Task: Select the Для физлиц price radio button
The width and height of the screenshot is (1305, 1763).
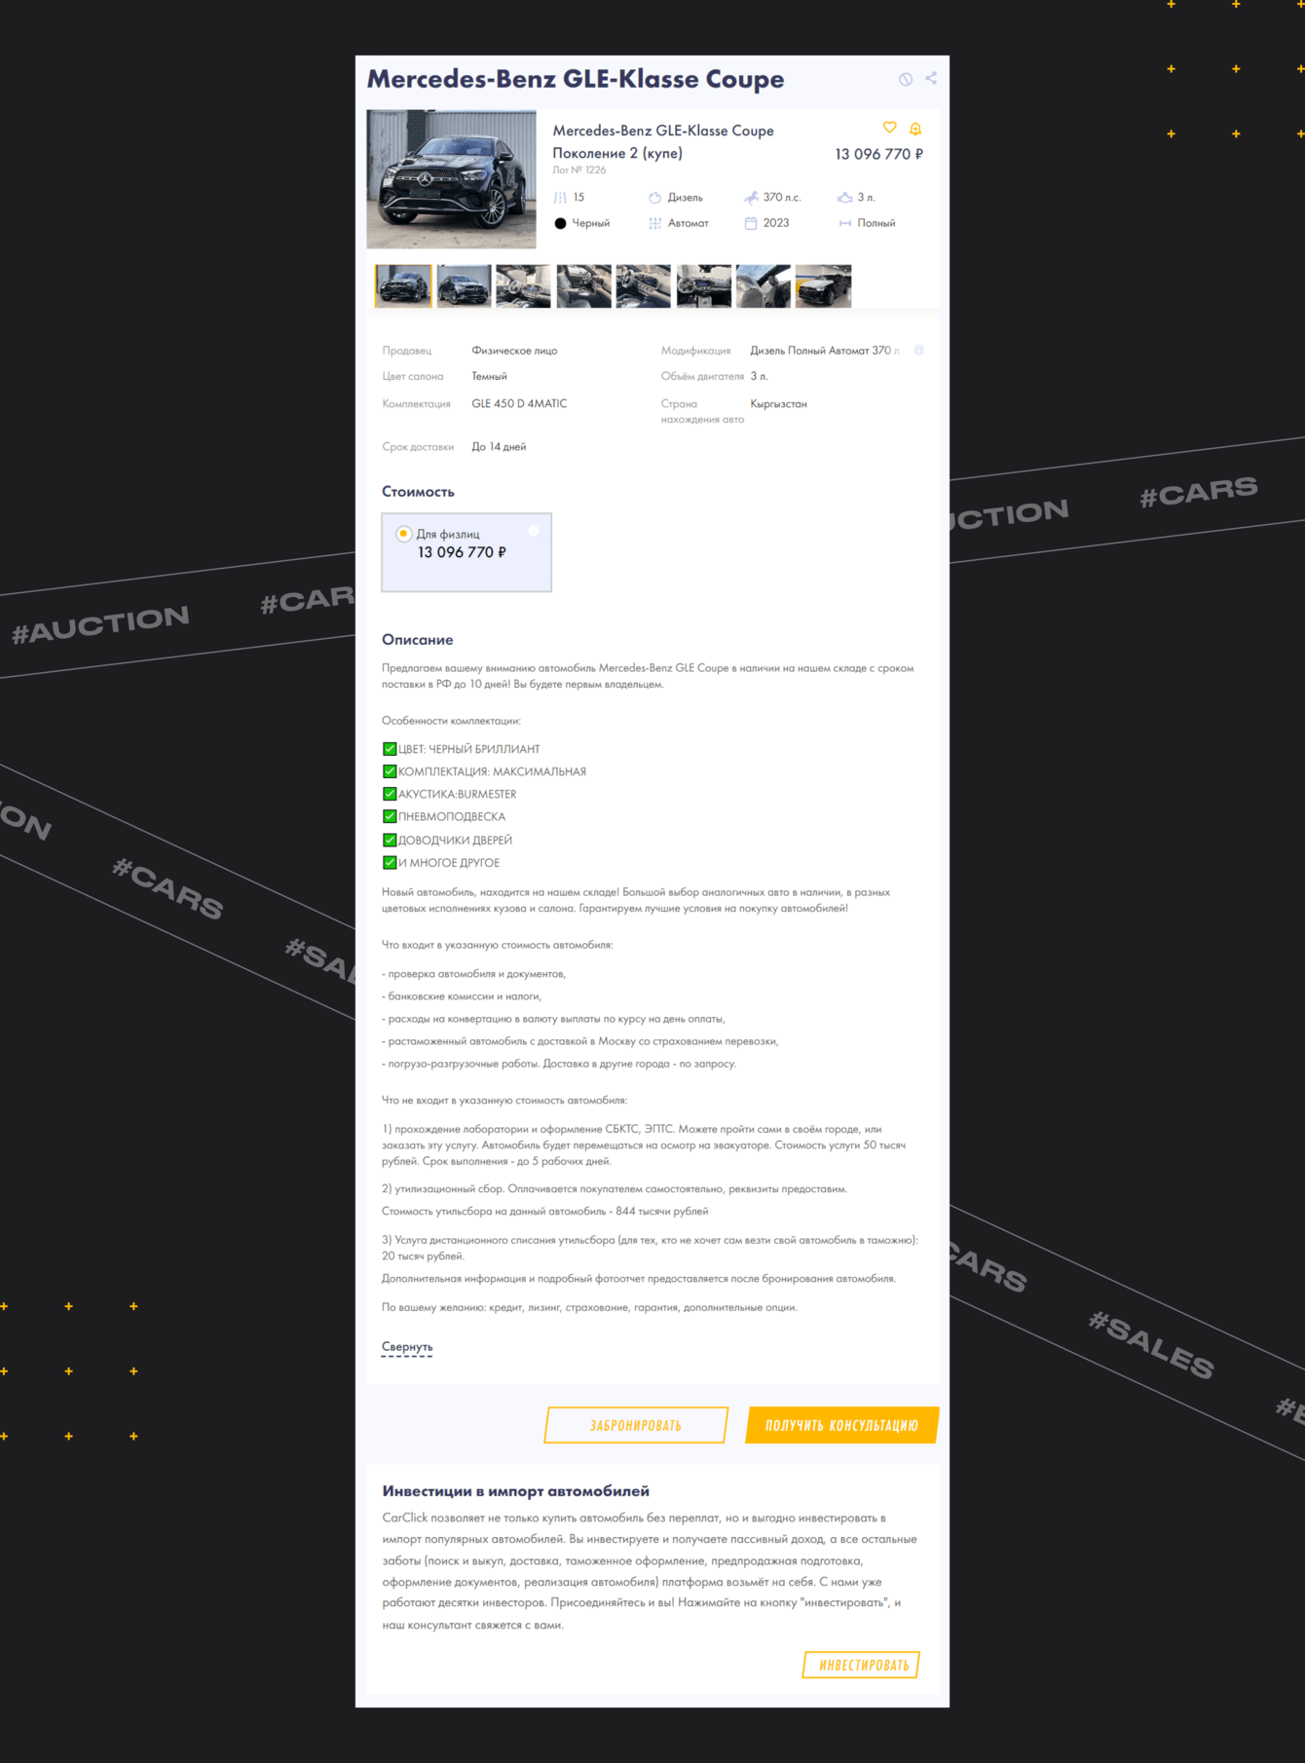Action: [403, 534]
